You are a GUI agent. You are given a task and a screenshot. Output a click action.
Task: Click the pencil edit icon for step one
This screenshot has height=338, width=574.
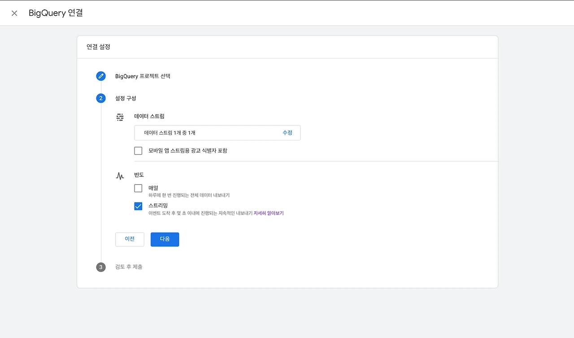coord(101,76)
